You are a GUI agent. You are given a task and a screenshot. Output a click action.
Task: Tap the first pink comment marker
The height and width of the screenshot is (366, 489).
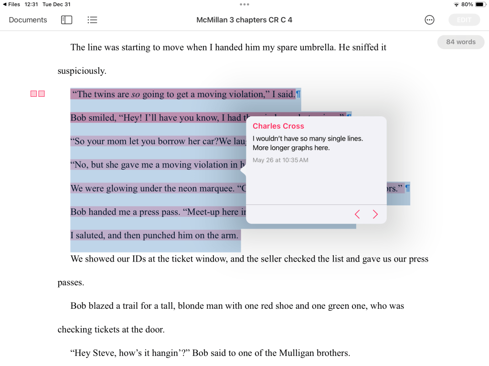[34, 94]
